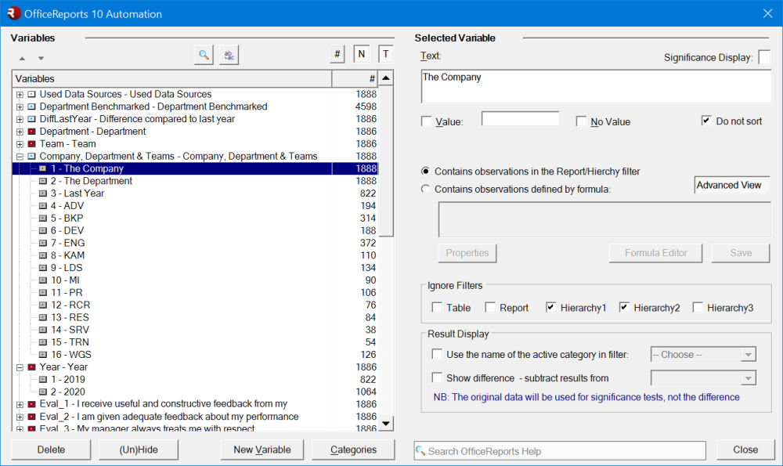Select the "N" display button
The width and height of the screenshot is (783, 466).
361,53
